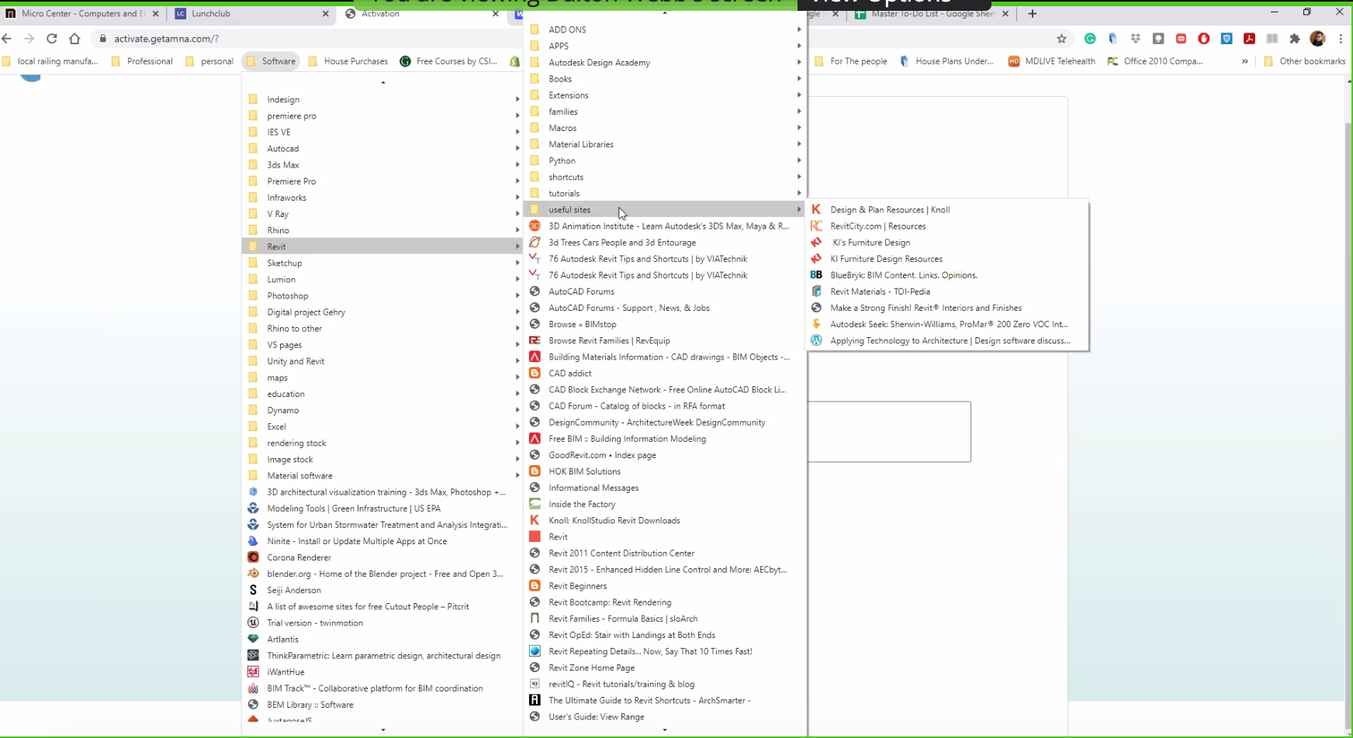Navigate back with the back arrow
1353x738 pixels.
click(7, 38)
